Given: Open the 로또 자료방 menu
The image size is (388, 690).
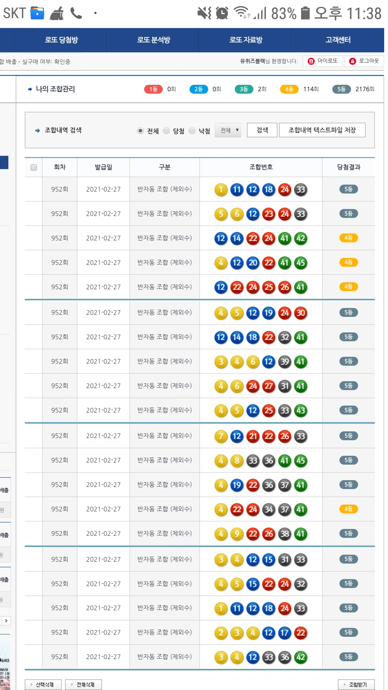Looking at the screenshot, I should (246, 40).
